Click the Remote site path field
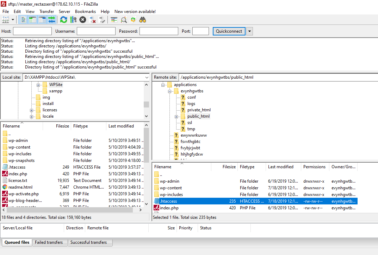This screenshot has height=255, width=378. click(278, 77)
